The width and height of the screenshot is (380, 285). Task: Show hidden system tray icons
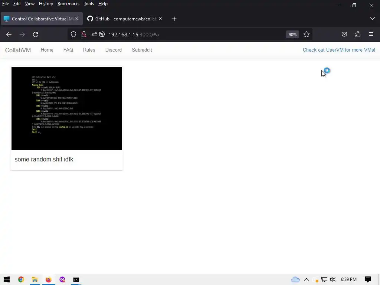pos(306,279)
